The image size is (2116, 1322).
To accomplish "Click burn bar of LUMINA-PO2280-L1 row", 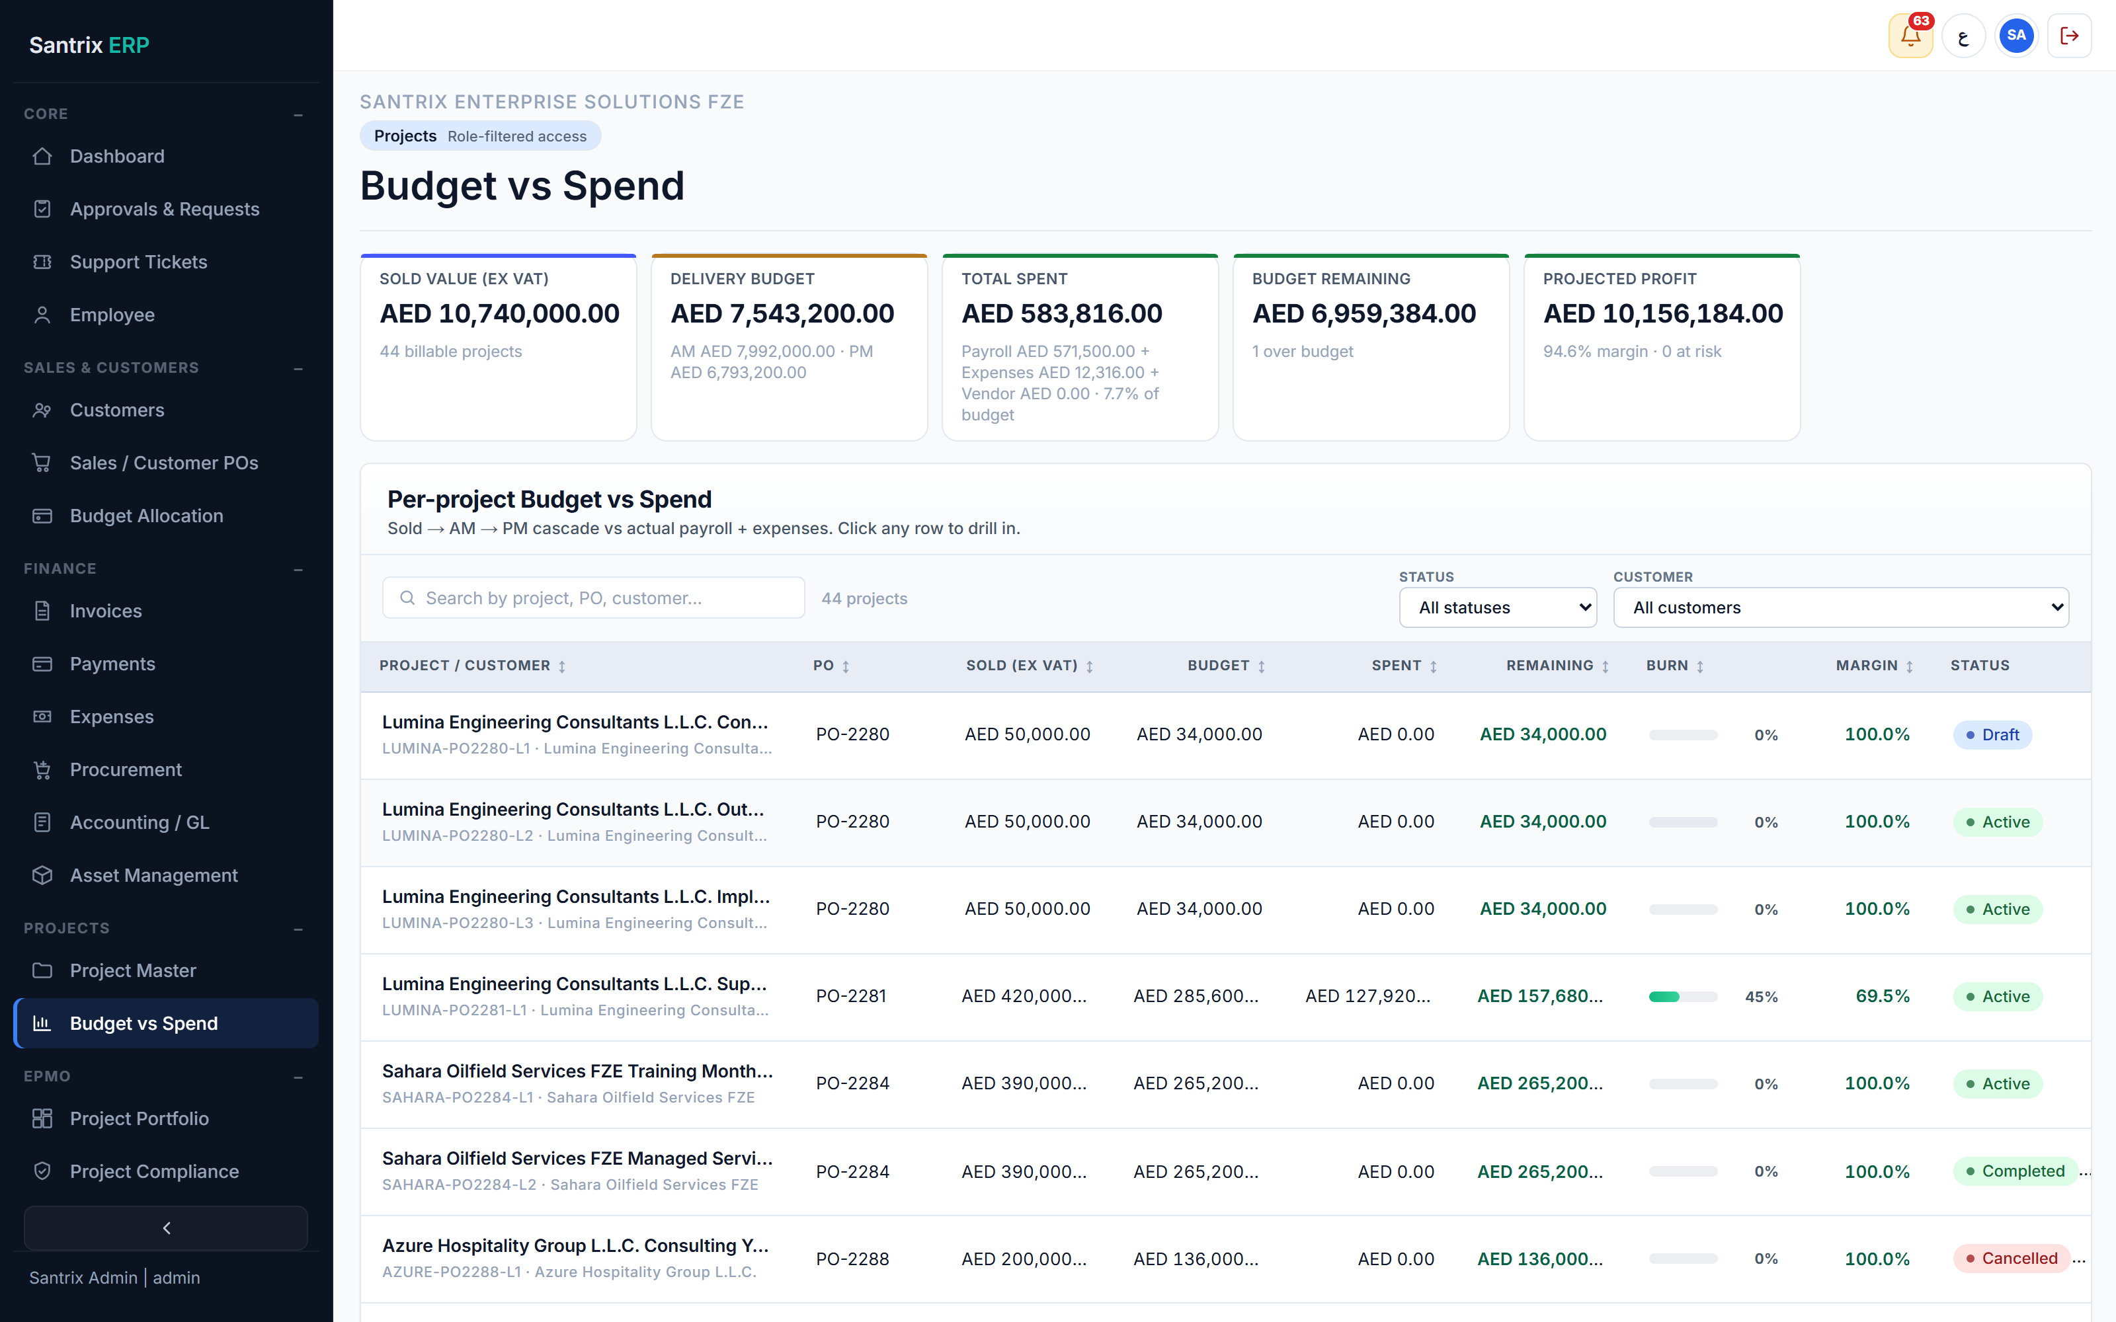I will [1683, 735].
